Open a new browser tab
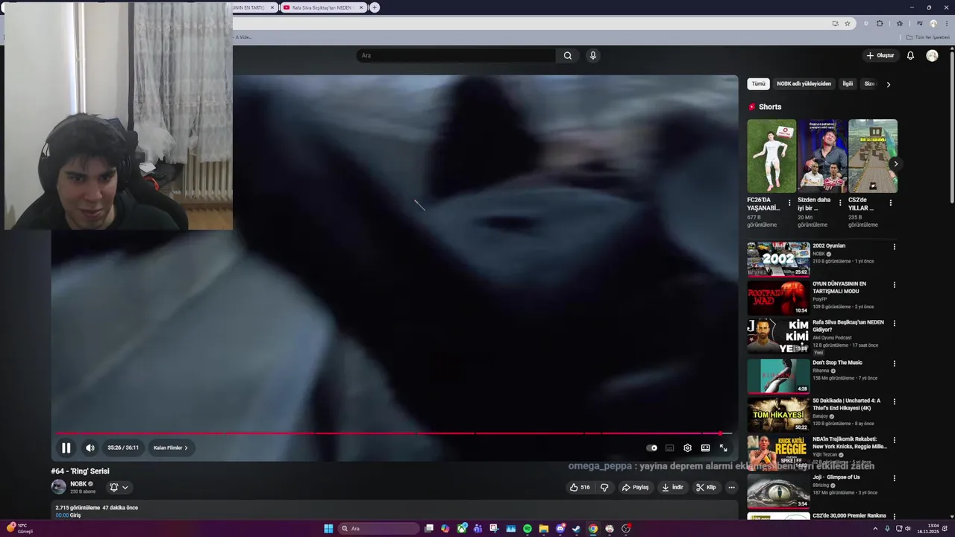Screen dimensions: 955x537 coord(375,7)
